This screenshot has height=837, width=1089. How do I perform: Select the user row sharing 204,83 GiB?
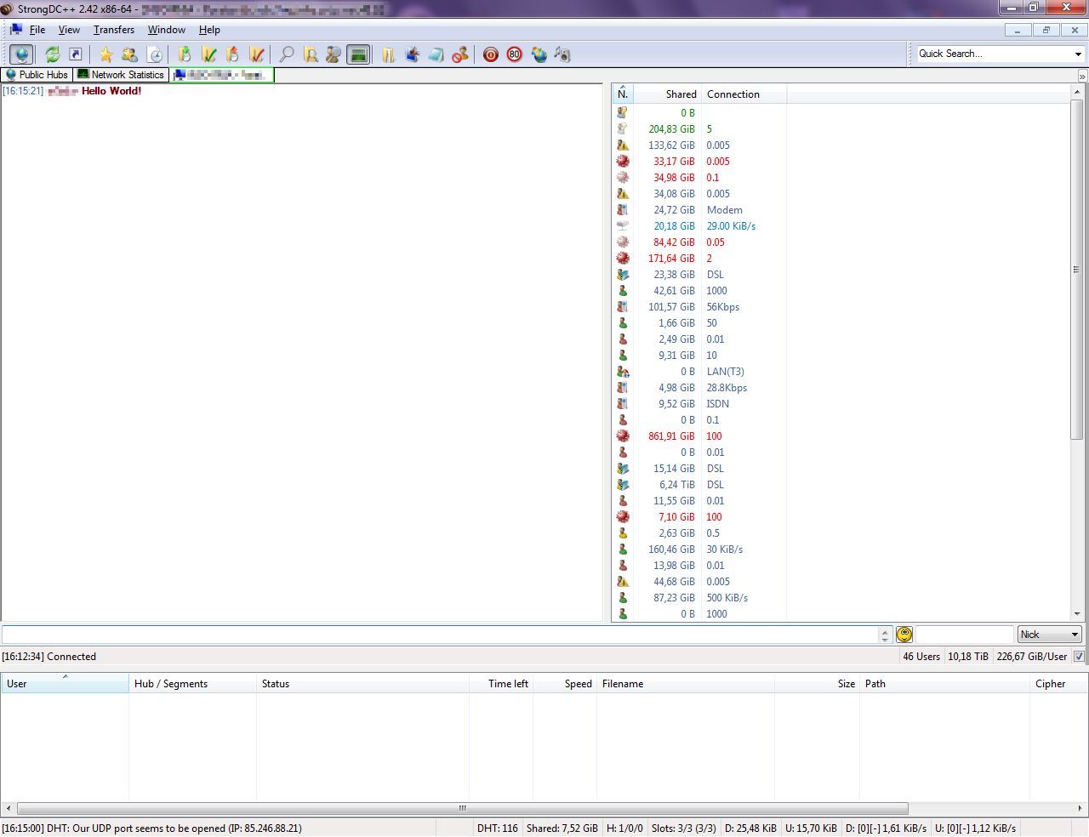(x=841, y=129)
